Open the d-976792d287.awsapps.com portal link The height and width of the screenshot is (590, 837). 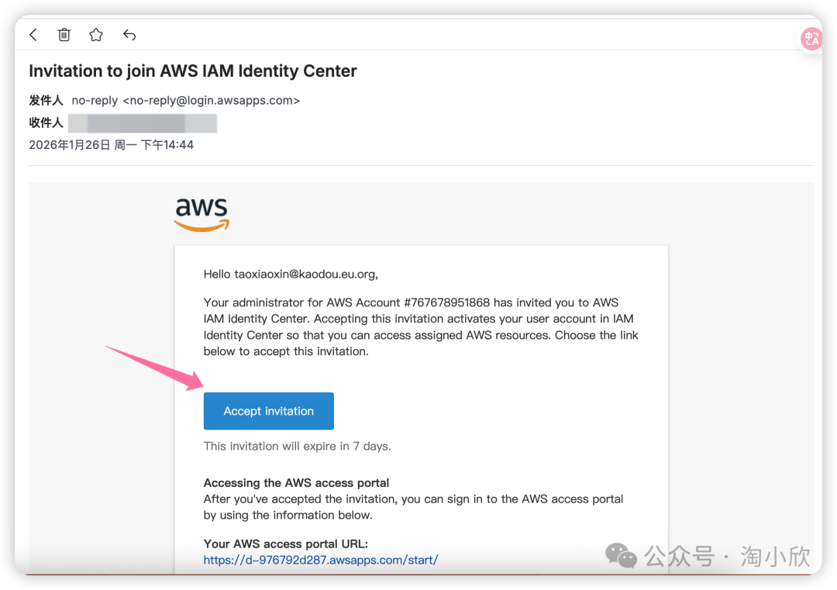click(x=321, y=560)
